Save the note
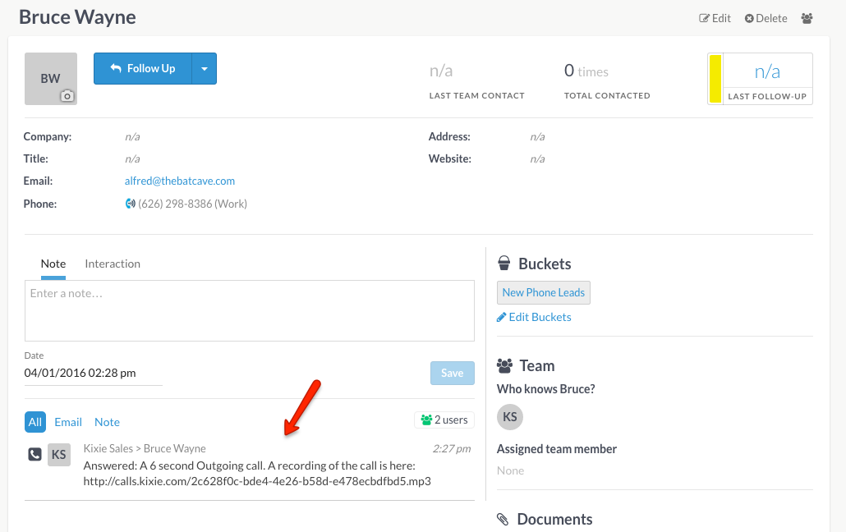This screenshot has width=846, height=532. (x=452, y=373)
